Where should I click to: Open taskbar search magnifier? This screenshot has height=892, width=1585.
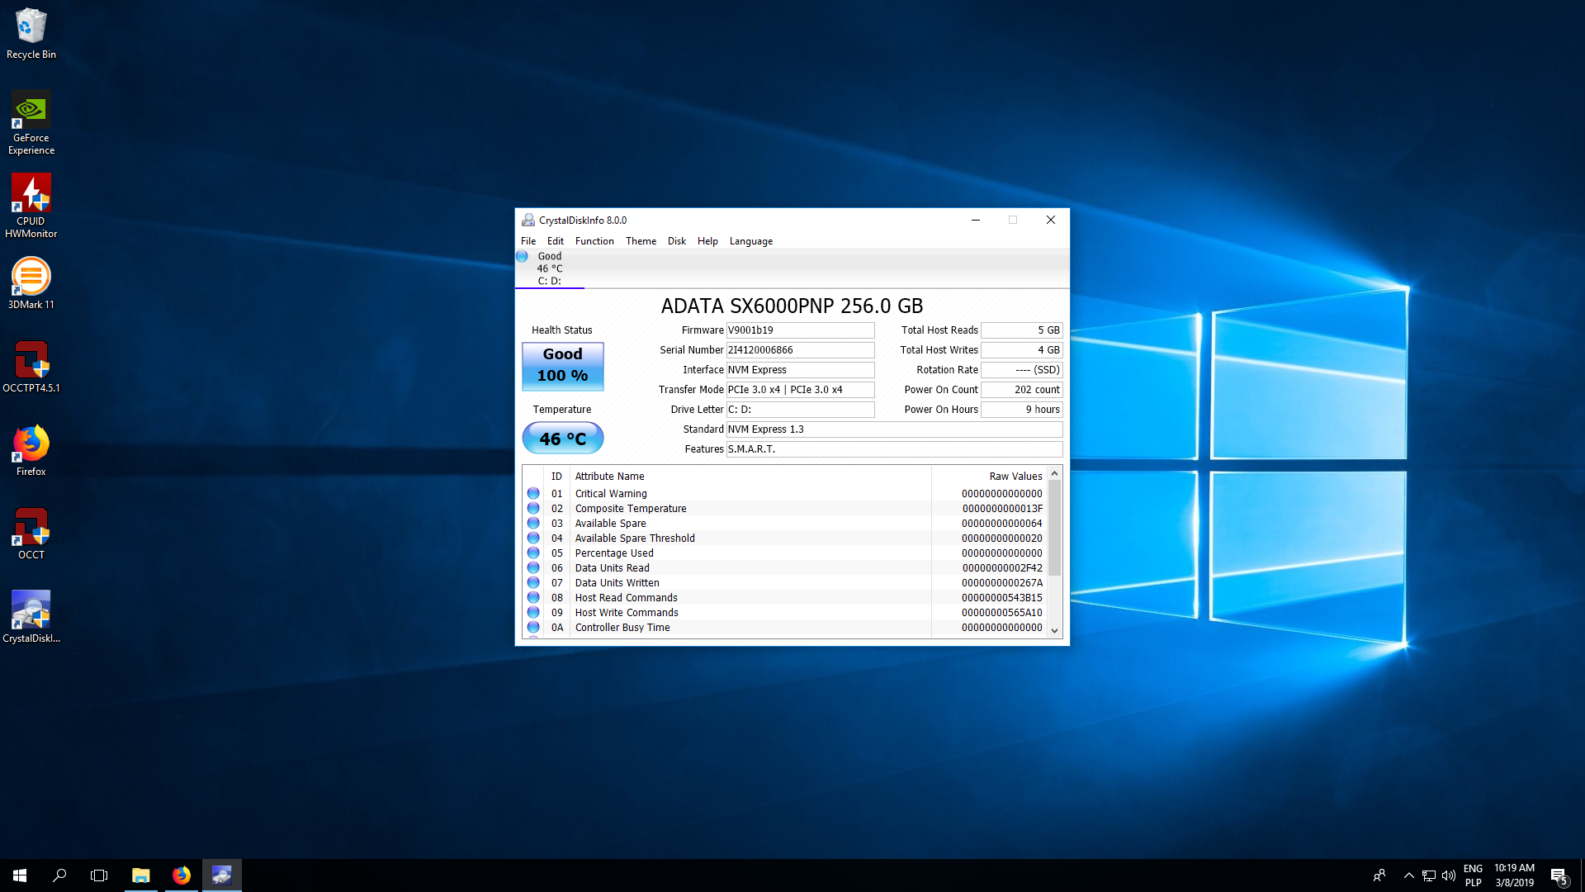click(59, 875)
